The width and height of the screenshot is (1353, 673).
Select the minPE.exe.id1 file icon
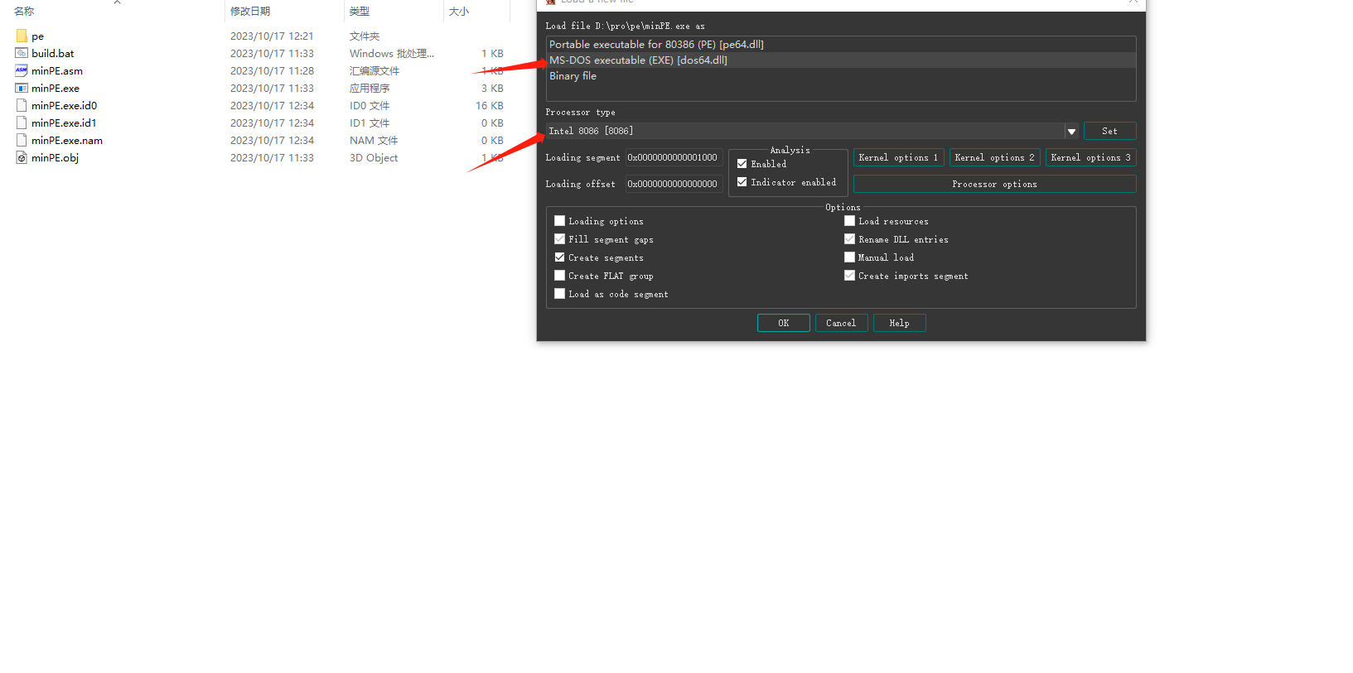pos(22,123)
